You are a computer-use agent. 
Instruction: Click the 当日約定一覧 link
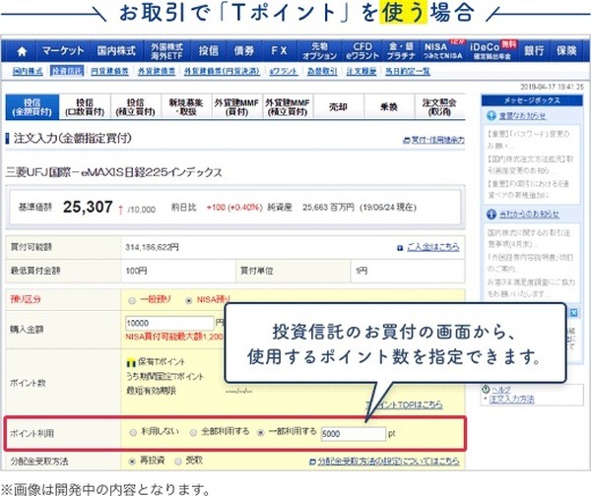[408, 71]
